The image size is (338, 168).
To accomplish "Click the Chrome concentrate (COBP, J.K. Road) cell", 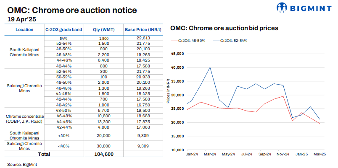I will (x=24, y=119).
